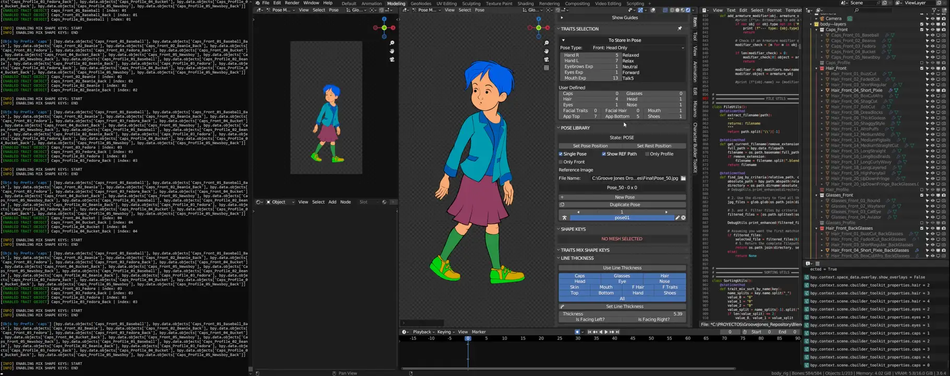Enable the Only Front checkbox
The height and width of the screenshot is (376, 950).
(561, 162)
